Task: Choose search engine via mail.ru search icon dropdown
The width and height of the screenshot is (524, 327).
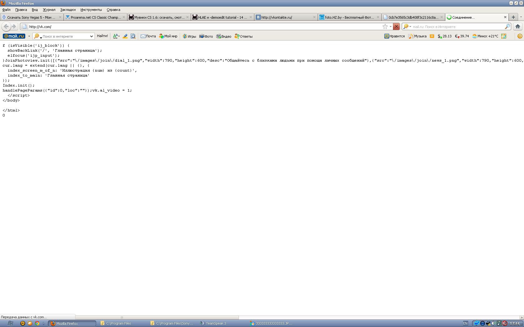Action: pyautogui.click(x=407, y=26)
